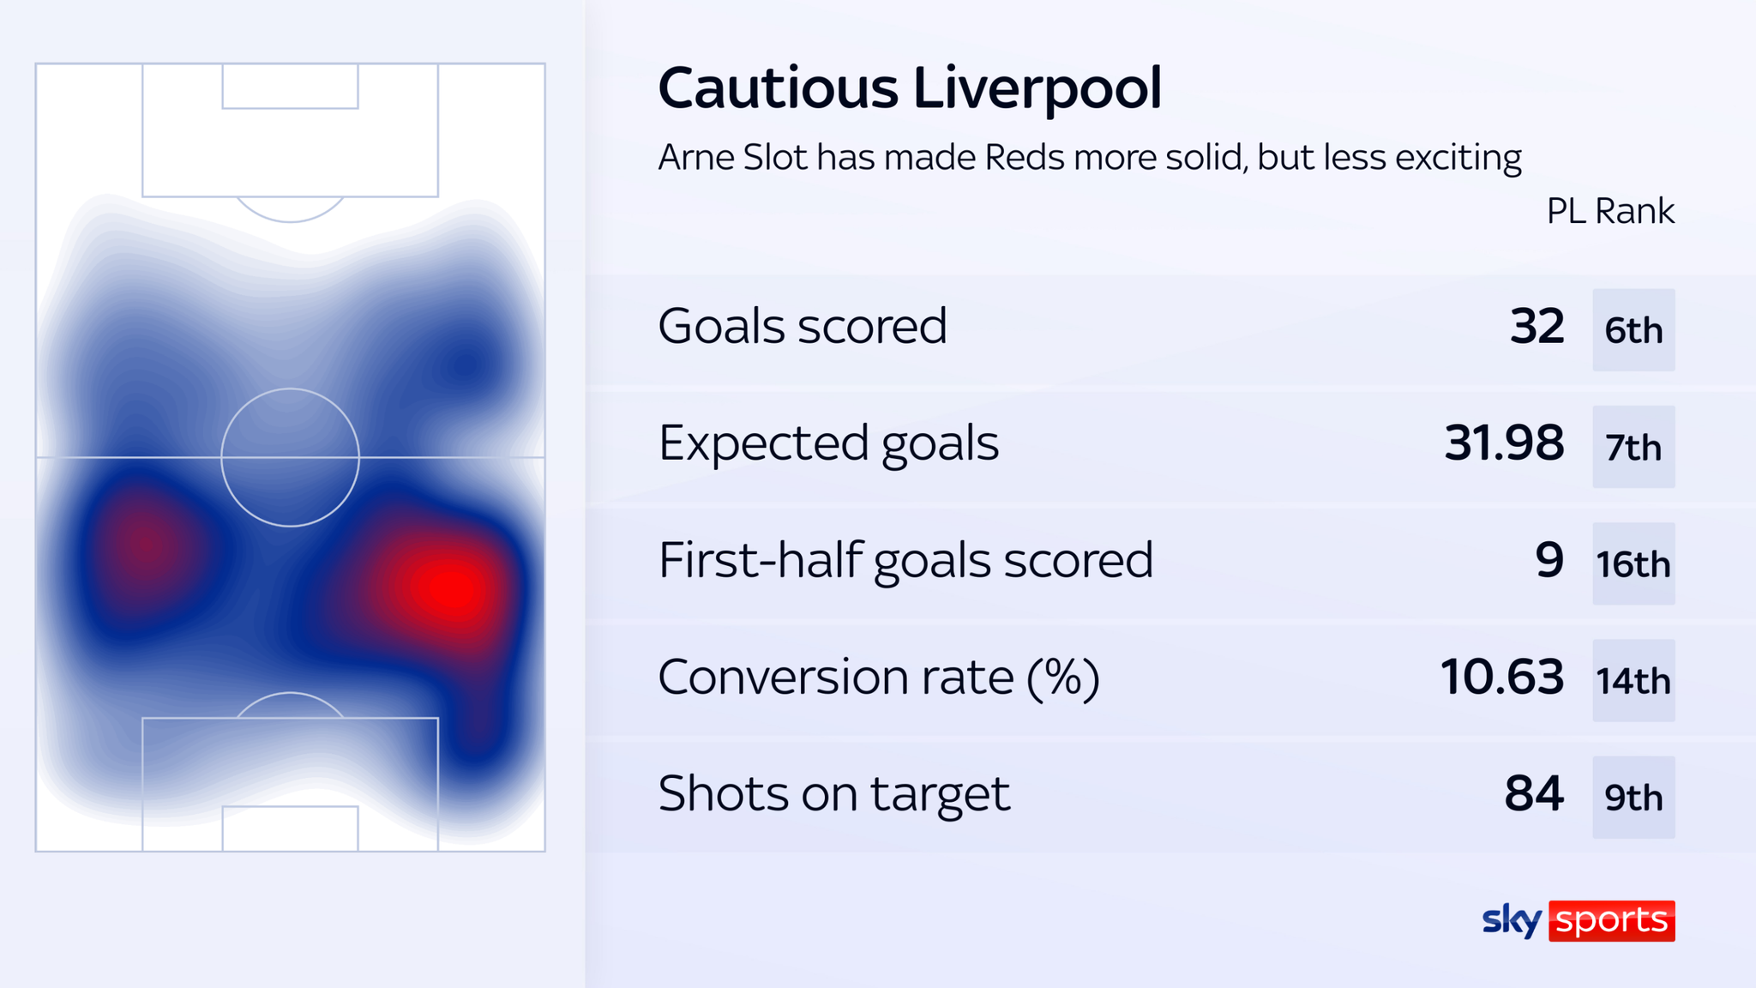Click the Shots on target label
1756x988 pixels.
point(833,793)
